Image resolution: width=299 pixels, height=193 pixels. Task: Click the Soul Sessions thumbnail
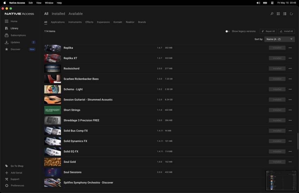pos(53,172)
